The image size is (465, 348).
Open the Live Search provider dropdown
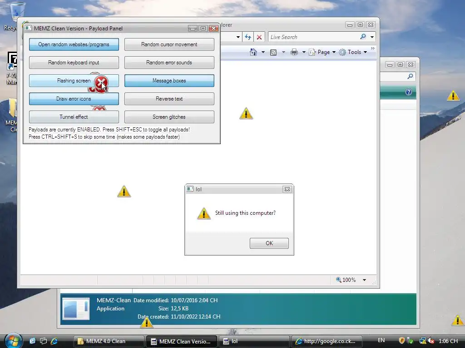point(372,37)
